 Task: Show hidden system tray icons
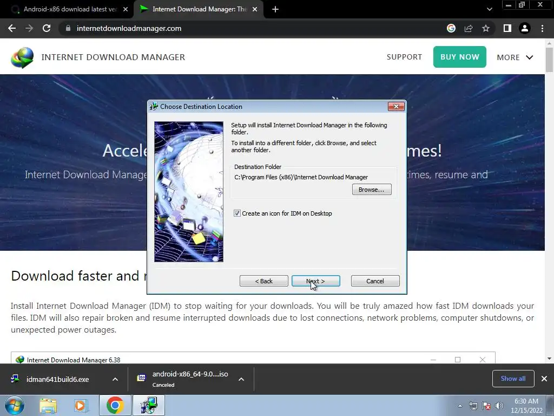pyautogui.click(x=460, y=406)
